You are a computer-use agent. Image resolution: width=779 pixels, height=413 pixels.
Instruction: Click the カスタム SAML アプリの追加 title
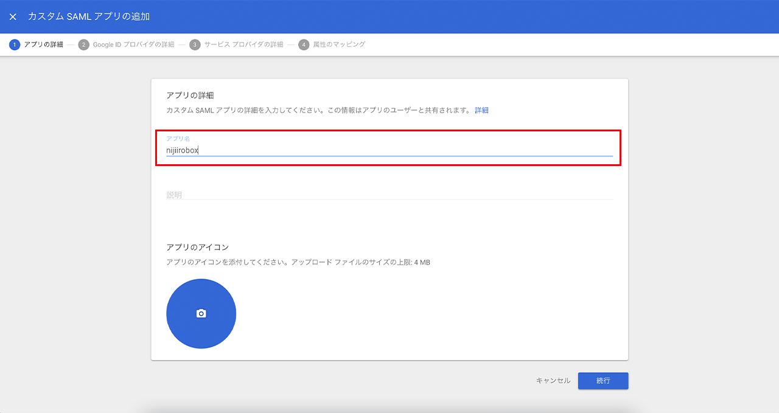pyautogui.click(x=89, y=16)
